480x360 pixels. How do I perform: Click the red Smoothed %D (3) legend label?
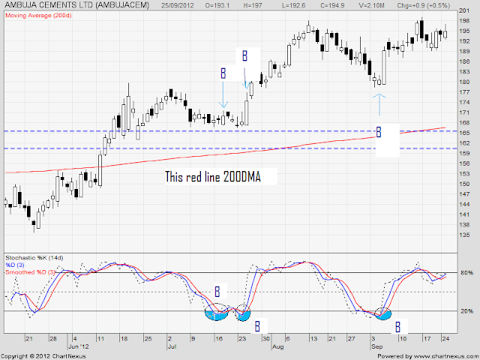click(30, 271)
